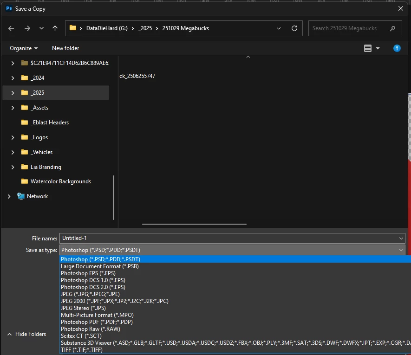Click 251029 Megabucks in the address path
Viewport: 411px width, 355px height.
point(186,28)
